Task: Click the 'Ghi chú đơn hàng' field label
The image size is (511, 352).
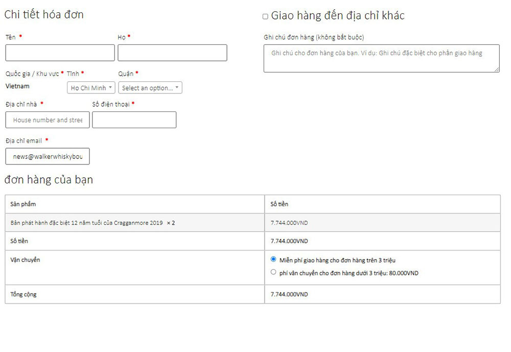Action: [314, 37]
